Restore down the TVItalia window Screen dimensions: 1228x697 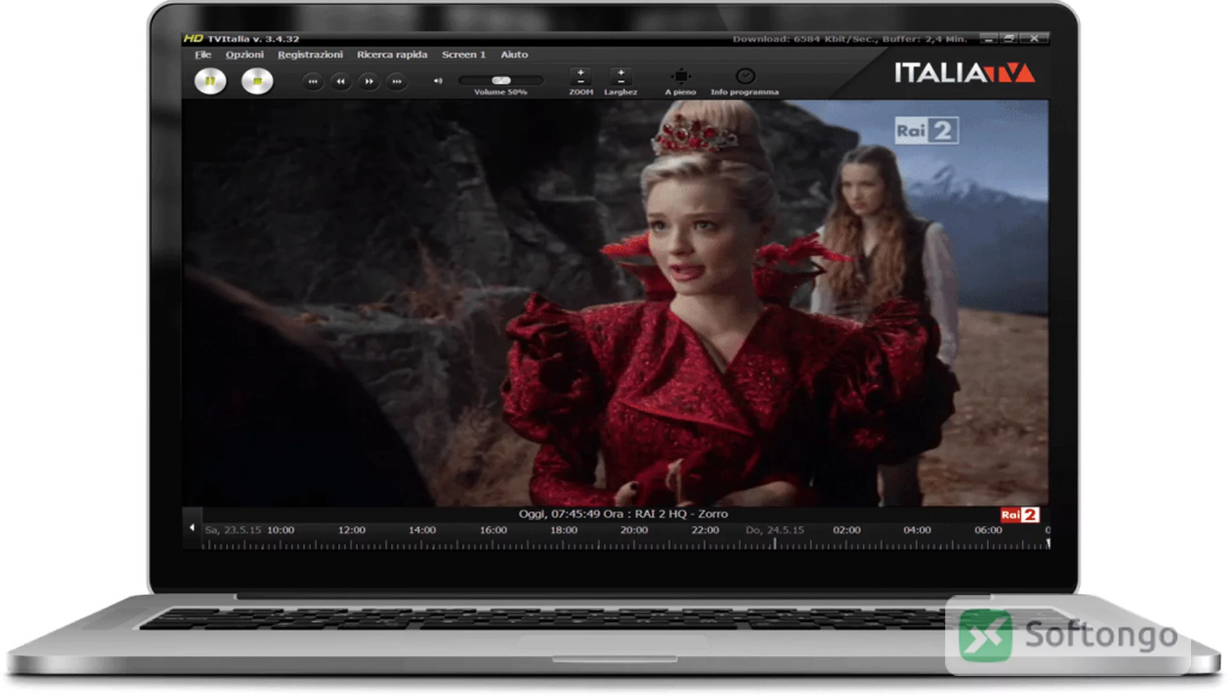tap(1009, 39)
